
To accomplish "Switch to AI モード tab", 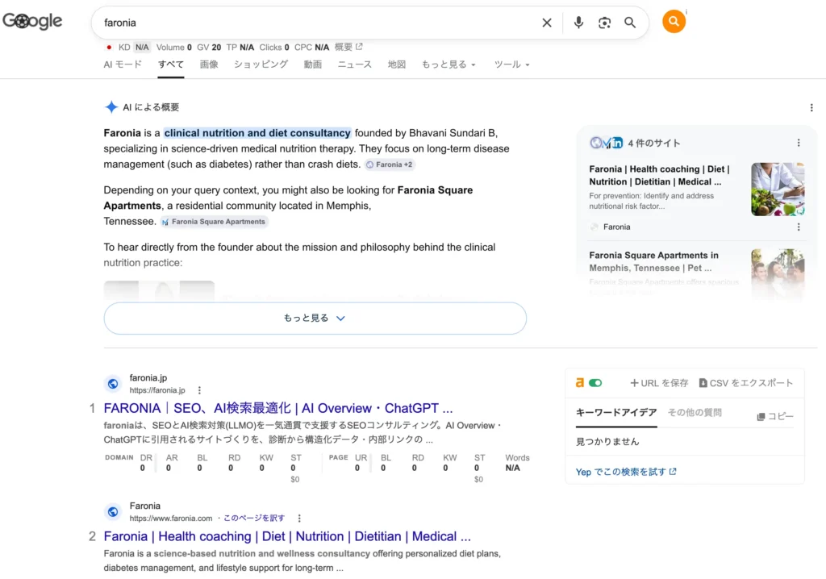I will pos(123,65).
